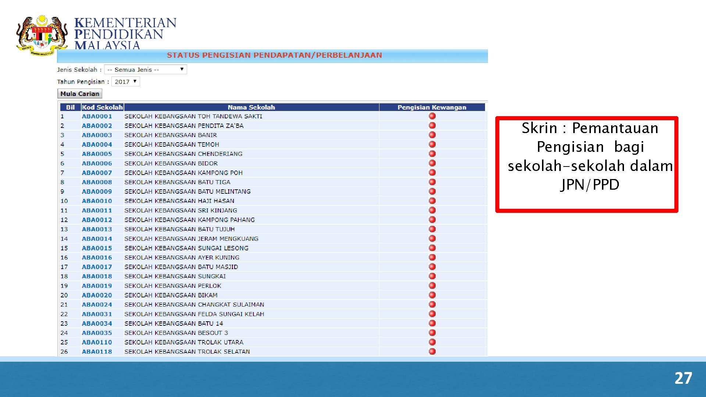
Task: Open school code link ABA0002
Action: (97, 126)
